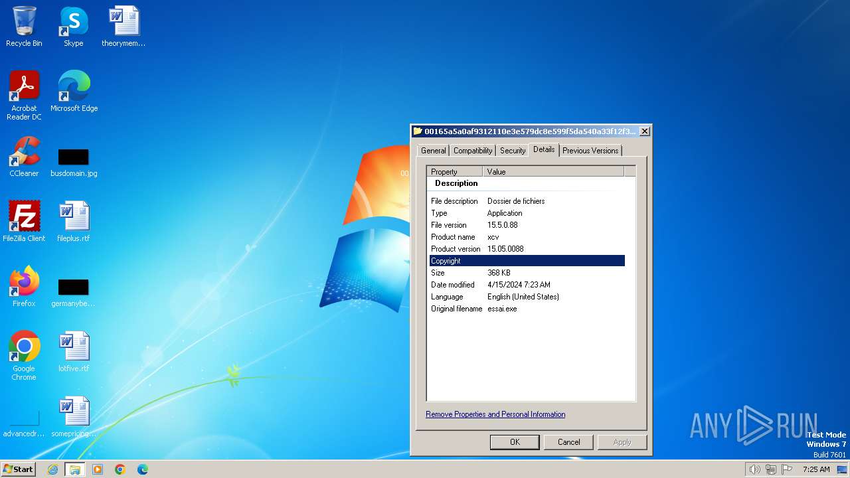
Task: Select the Google Chrome desktop shortcut
Action: click(24, 356)
